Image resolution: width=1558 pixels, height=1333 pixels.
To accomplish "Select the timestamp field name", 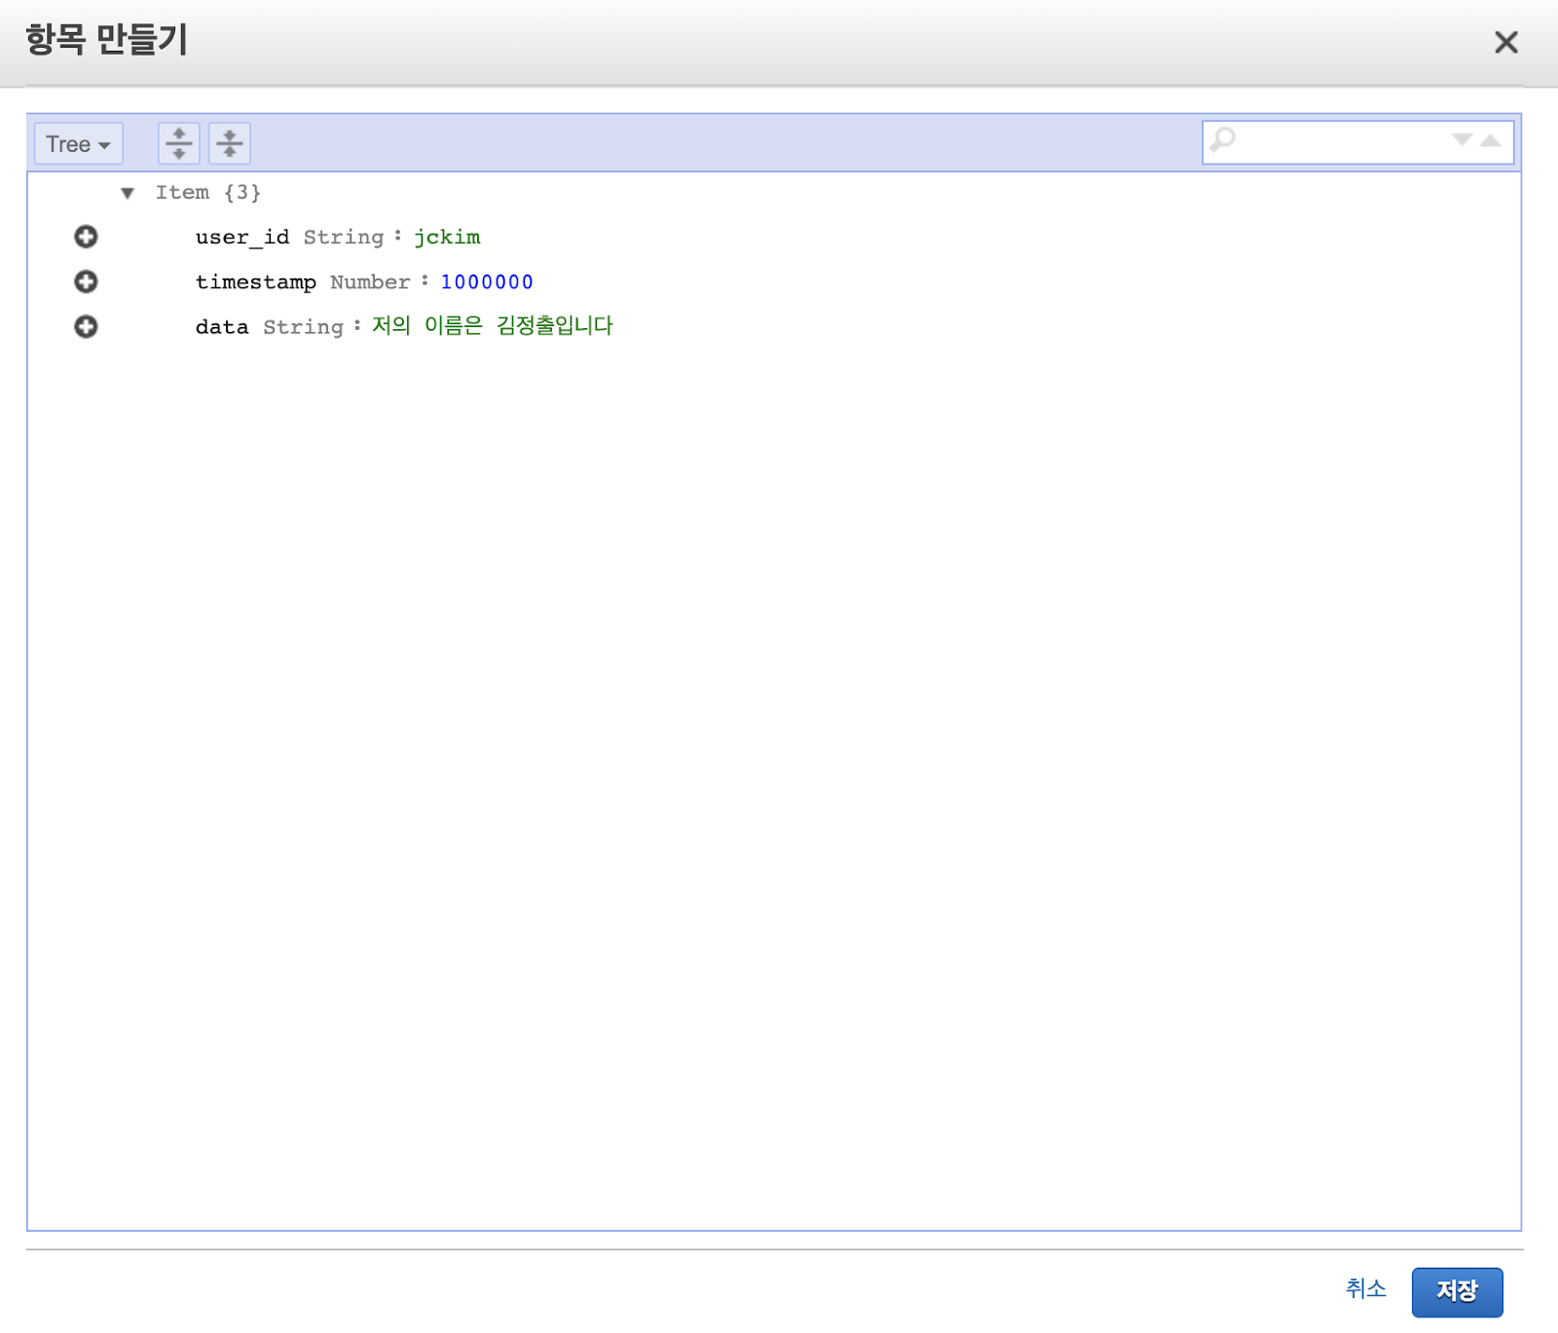I will pos(256,282).
